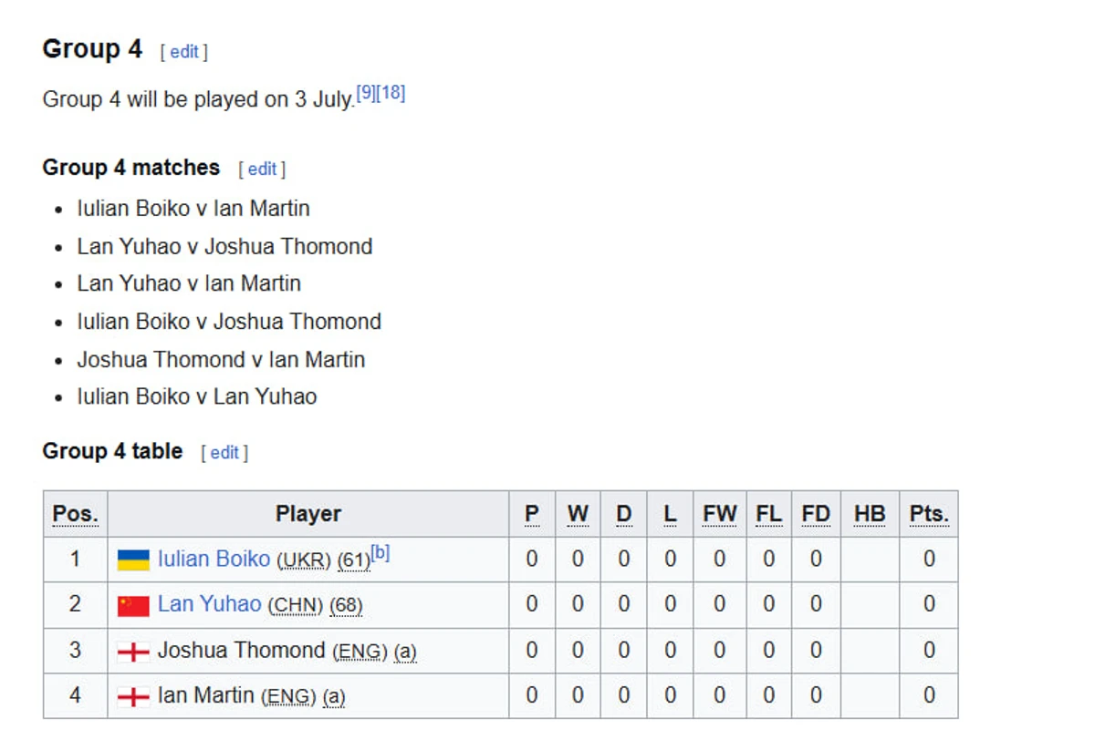Follow citation reference 9
This screenshot has width=1095, height=750.
click(365, 92)
